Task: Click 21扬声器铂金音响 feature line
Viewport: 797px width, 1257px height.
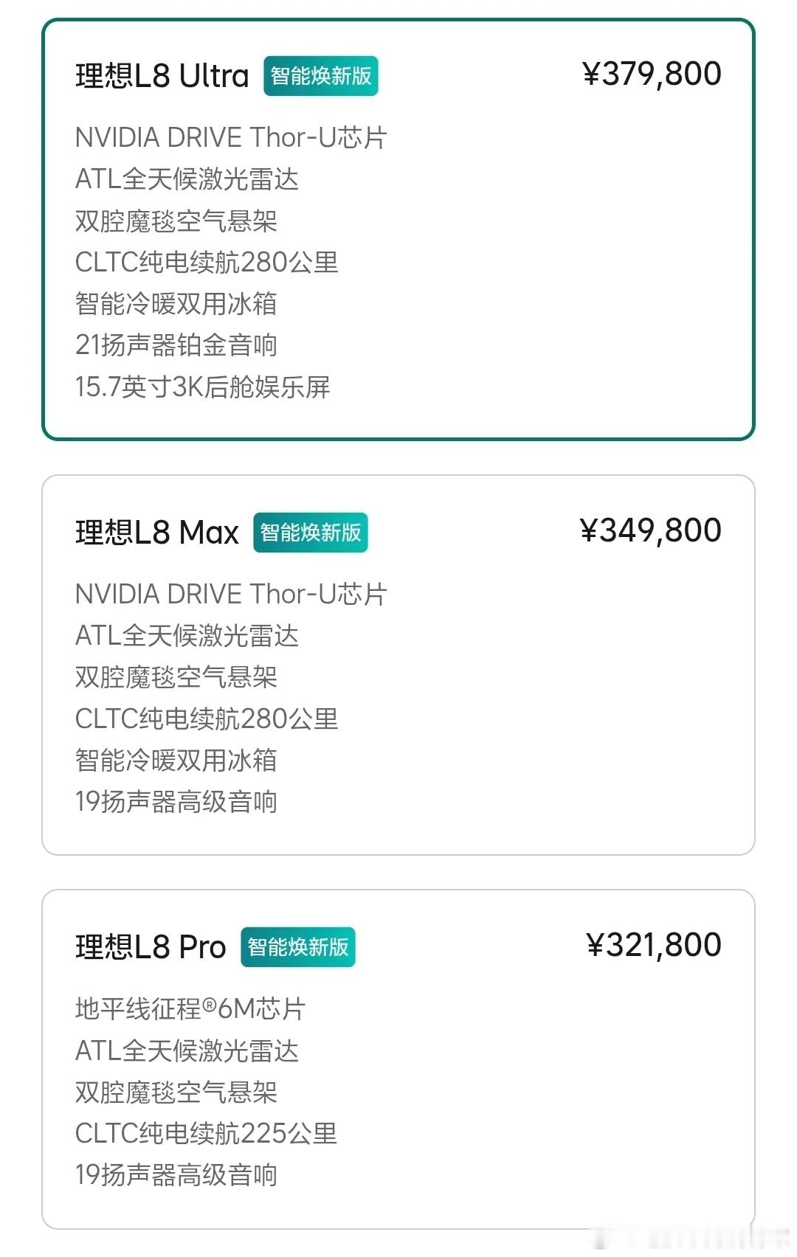Action: 176,345
